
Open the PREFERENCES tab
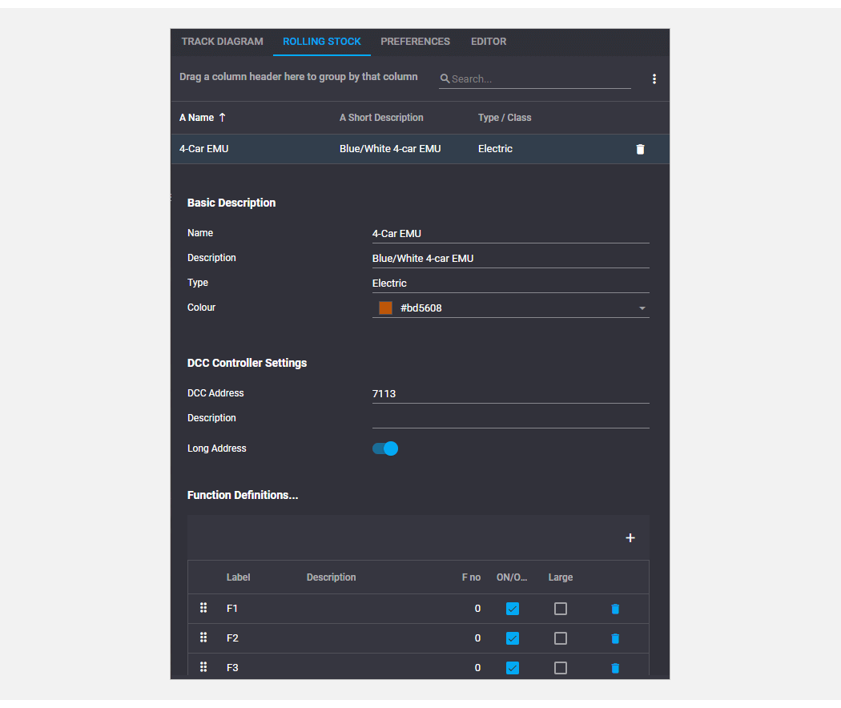tap(416, 42)
